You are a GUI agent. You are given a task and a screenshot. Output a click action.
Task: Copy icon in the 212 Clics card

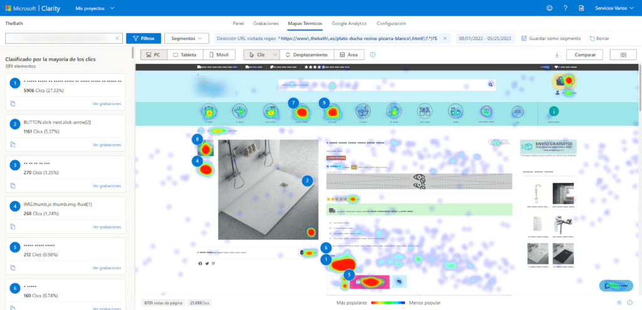click(13, 268)
